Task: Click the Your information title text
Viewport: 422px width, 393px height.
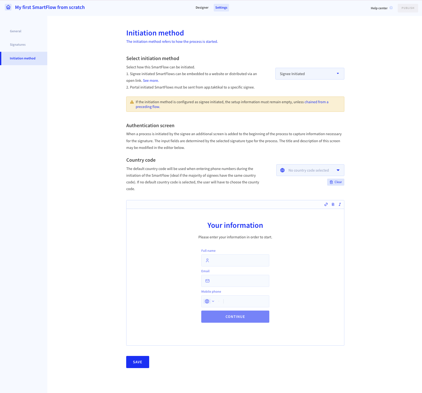Action: coord(235,225)
